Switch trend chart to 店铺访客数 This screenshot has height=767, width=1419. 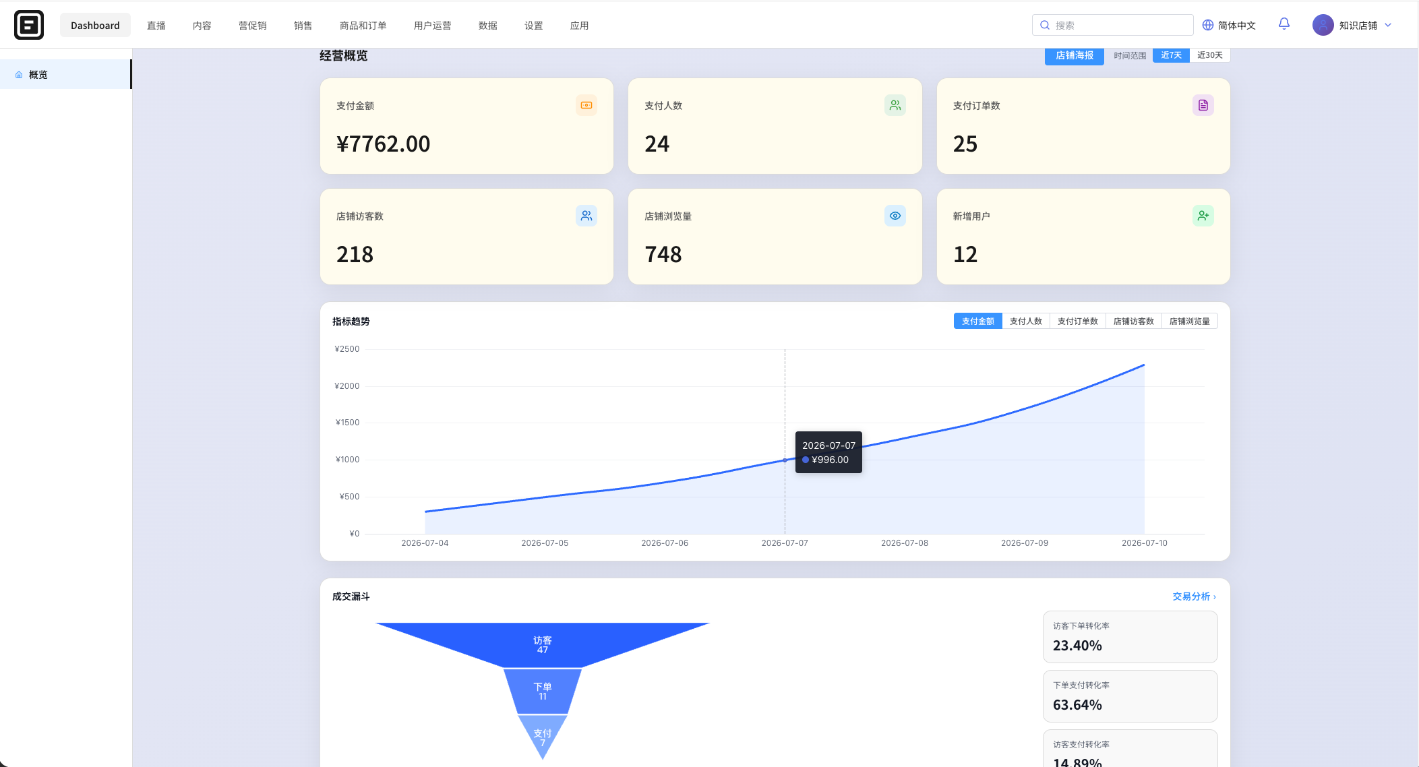pyautogui.click(x=1134, y=321)
